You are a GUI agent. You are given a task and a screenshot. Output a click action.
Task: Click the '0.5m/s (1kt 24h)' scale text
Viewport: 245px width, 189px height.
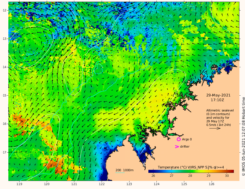point(219,125)
